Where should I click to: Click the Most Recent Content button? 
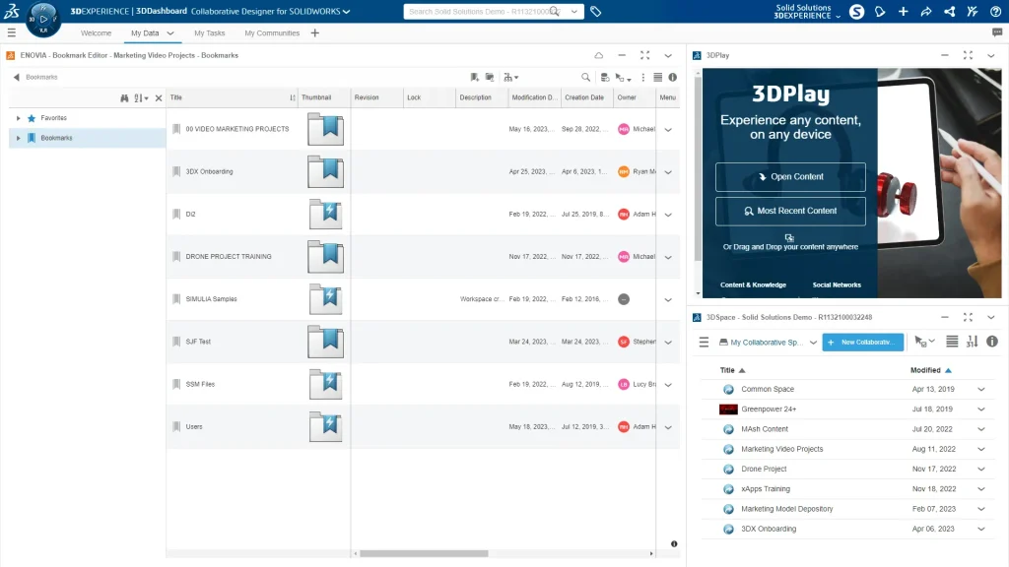coord(790,211)
